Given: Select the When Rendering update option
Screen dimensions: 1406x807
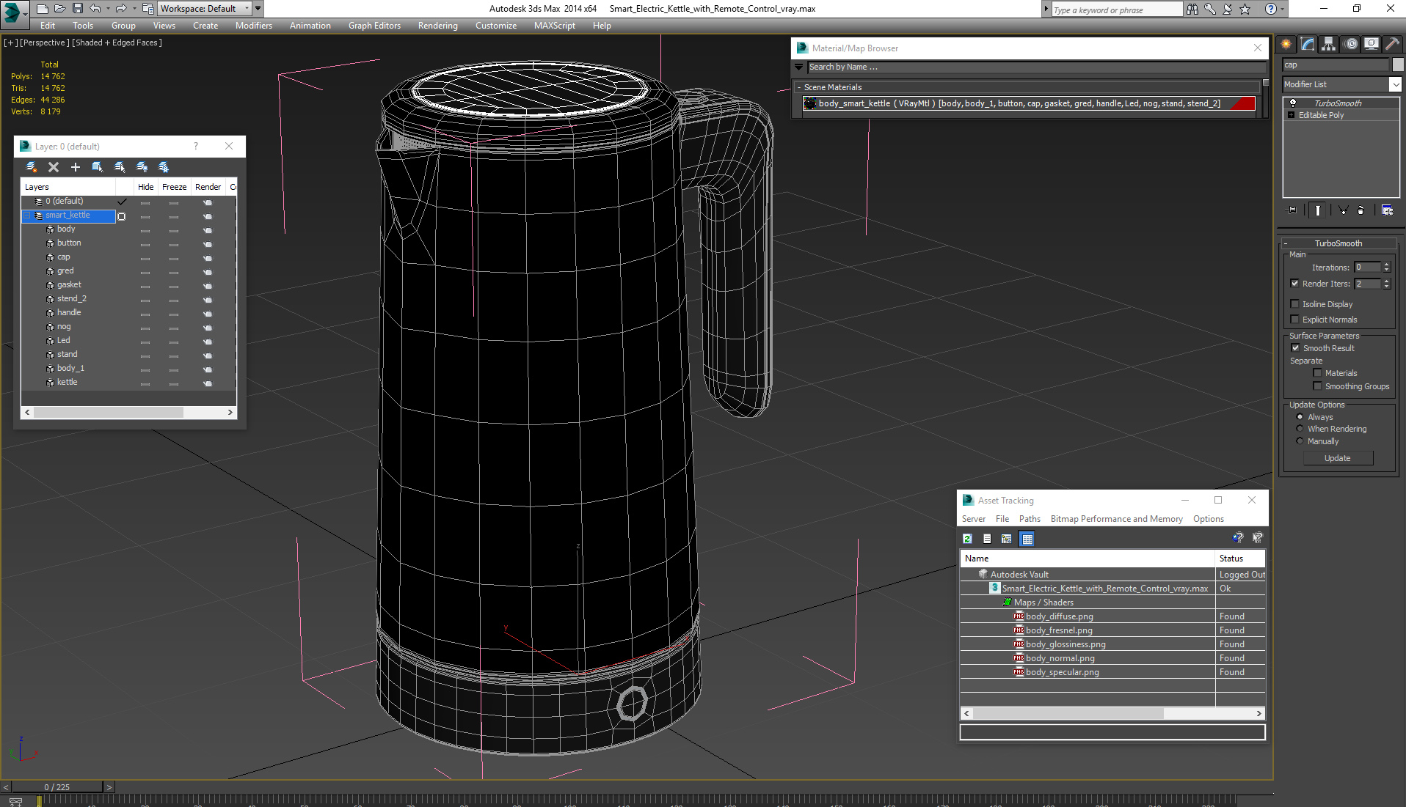Looking at the screenshot, I should point(1300,429).
